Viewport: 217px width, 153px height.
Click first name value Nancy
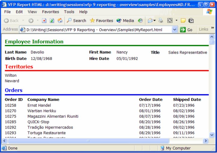tap(122, 52)
